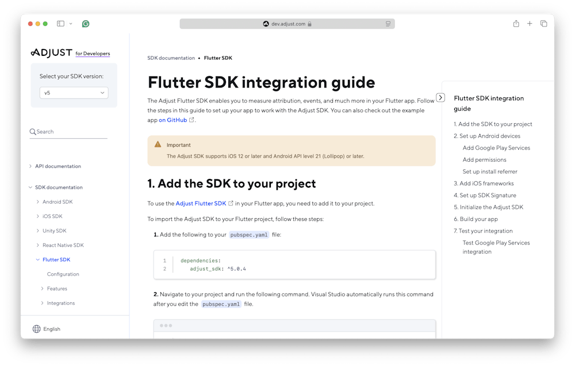Go to Flutter SDK integration guide in contents
This screenshot has width=575, height=366.
[489, 104]
